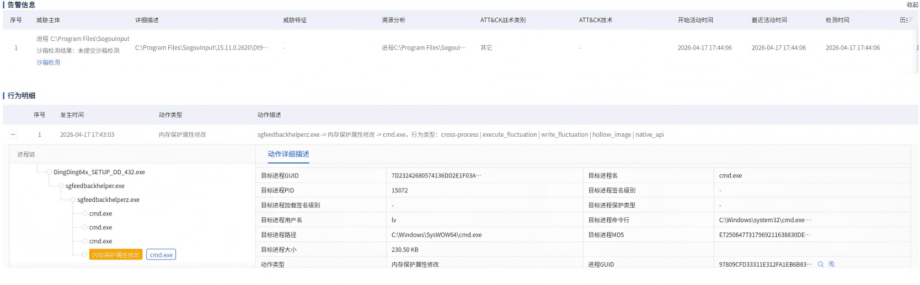Image resolution: width=920 pixels, height=285 pixels.
Task: Select sgfeedbackhelperz.exe in the process tree
Action: coord(108,200)
